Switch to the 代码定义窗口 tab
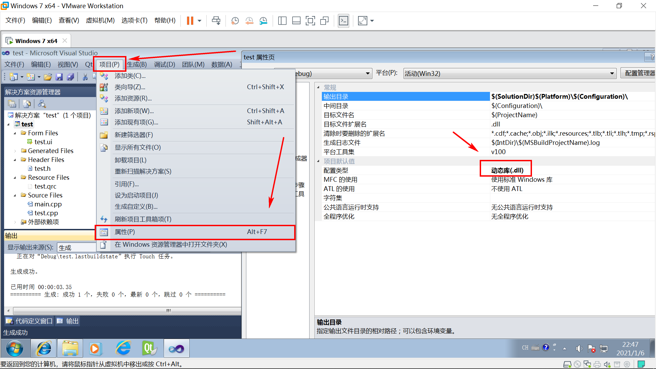Image resolution: width=656 pixels, height=369 pixels. (x=30, y=321)
